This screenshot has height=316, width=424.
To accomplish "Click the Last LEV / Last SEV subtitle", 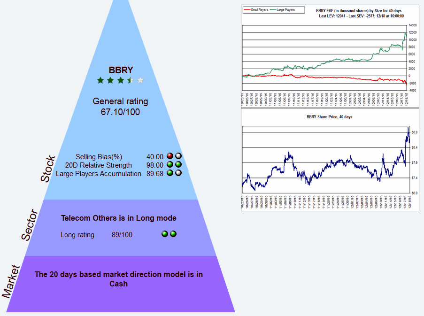I will coord(361,16).
